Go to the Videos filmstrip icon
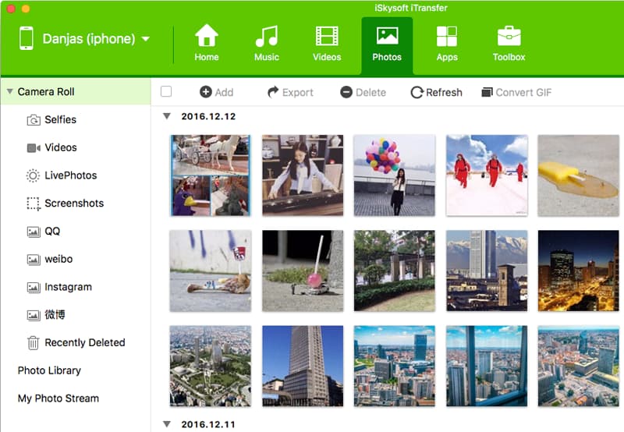Image resolution: width=624 pixels, height=432 pixels. coord(327,37)
